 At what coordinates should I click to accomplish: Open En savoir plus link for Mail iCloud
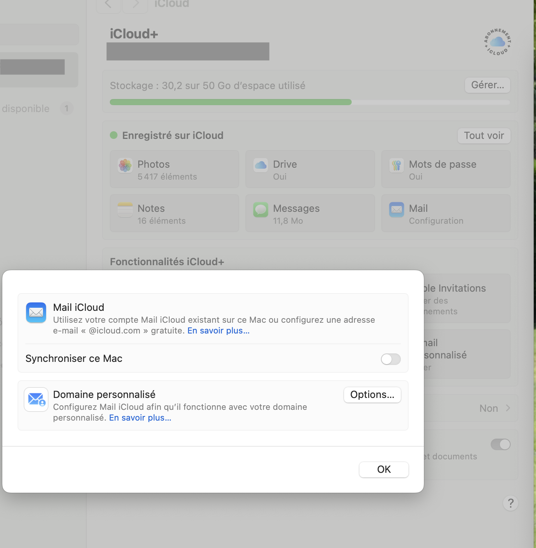click(218, 331)
